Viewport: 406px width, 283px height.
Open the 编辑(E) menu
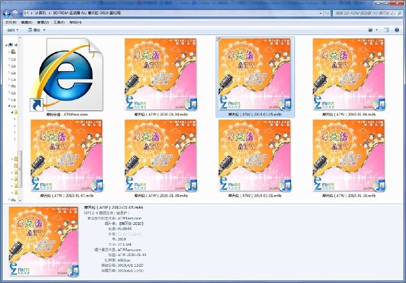coord(26,22)
